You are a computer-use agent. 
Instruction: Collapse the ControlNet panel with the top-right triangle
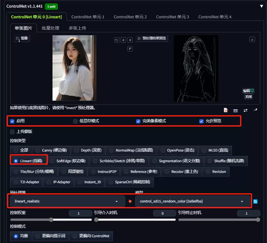[262, 6]
